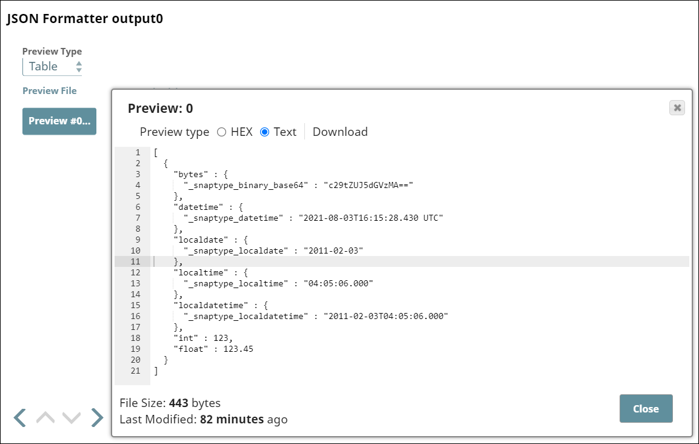Viewport: 699px width, 444px height.
Task: Close the preview dialog with X icon
Action: coord(677,108)
